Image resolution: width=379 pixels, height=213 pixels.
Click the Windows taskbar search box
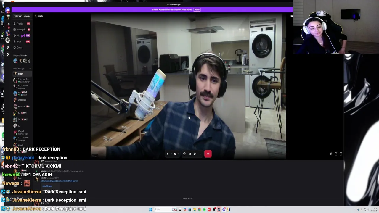pos(165,209)
